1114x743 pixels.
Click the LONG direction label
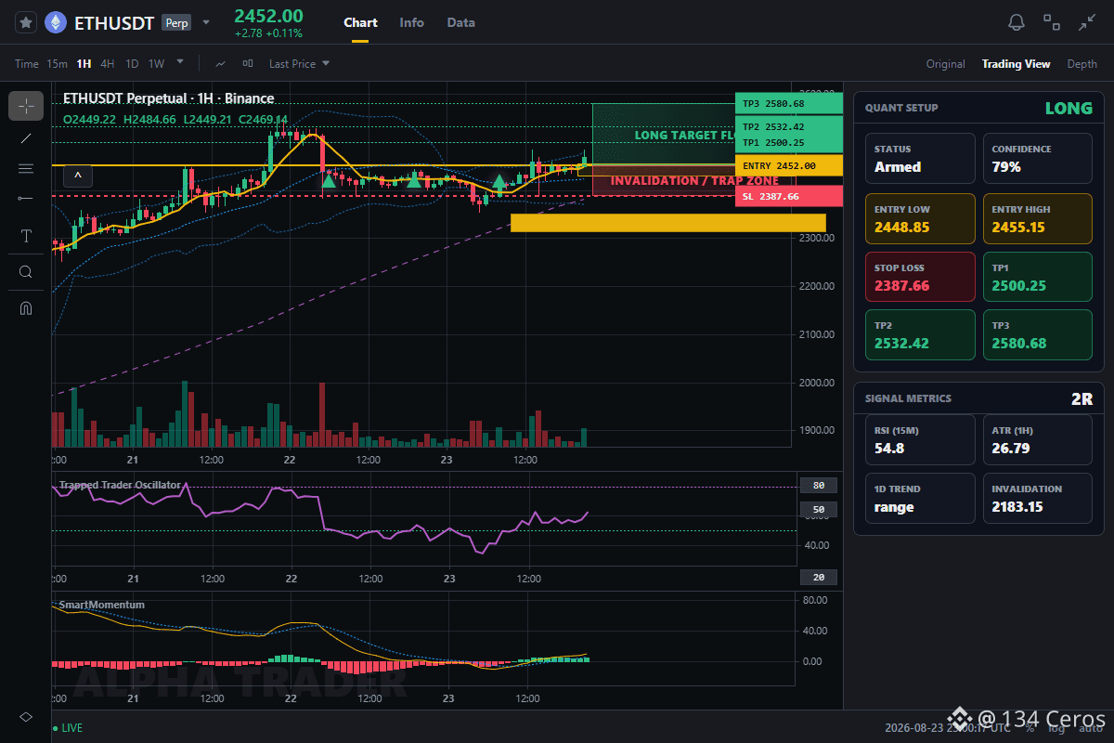pos(1069,108)
